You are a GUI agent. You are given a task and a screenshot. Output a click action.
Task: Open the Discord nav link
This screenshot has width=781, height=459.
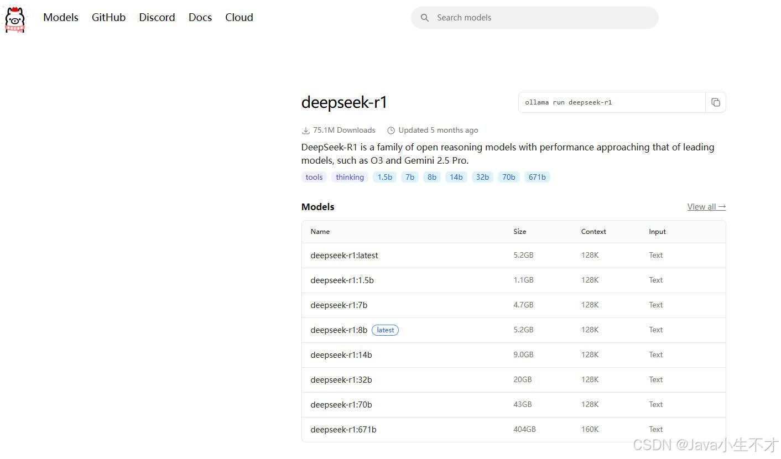pyautogui.click(x=157, y=18)
